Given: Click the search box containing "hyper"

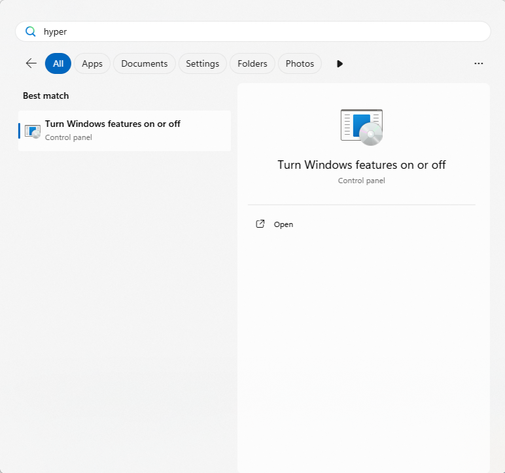Looking at the screenshot, I should point(262,31).
